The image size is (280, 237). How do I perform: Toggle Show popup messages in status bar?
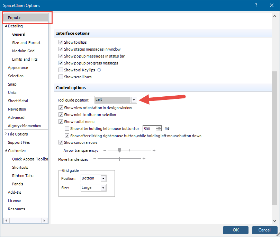tap(61, 56)
